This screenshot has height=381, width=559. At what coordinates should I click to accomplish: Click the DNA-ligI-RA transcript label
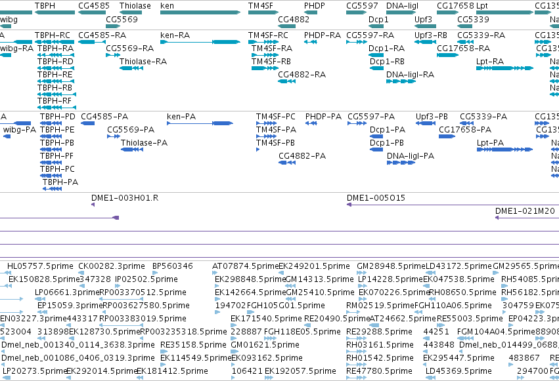click(410, 75)
